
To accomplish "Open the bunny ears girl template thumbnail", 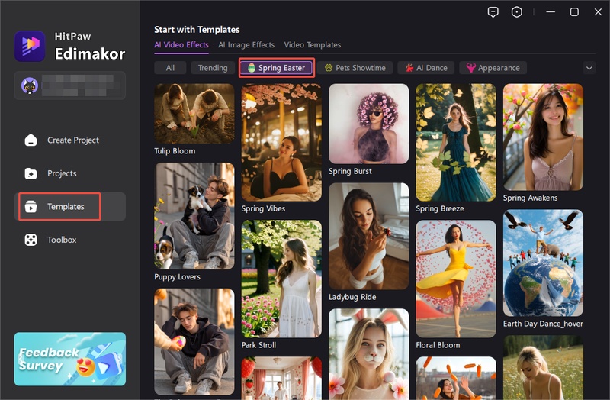I will [368, 354].
